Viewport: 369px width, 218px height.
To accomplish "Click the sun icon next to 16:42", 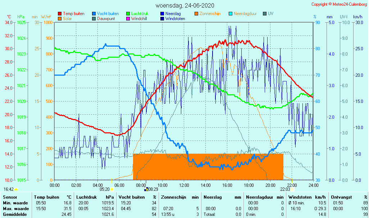I will pyautogui.click(x=16, y=189).
